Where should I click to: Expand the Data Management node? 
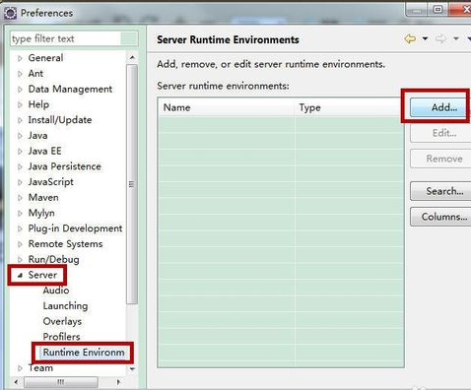[x=20, y=90]
